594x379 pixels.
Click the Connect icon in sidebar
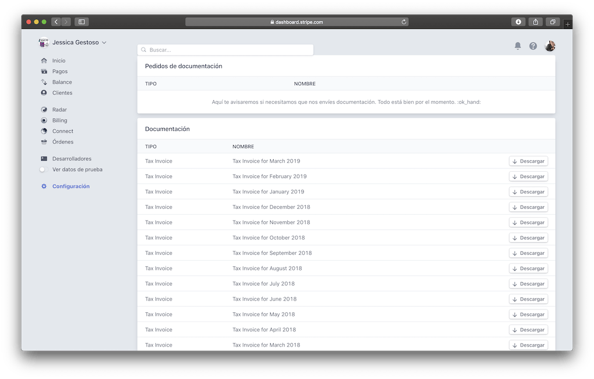(x=44, y=131)
